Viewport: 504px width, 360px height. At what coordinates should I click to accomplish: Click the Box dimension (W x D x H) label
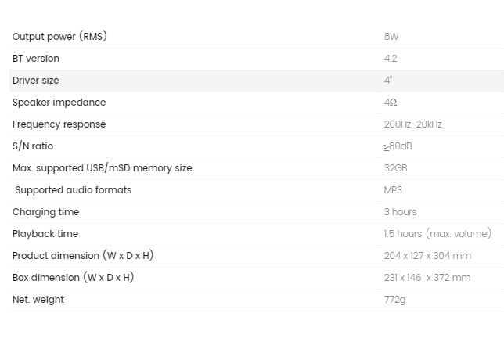(73, 277)
